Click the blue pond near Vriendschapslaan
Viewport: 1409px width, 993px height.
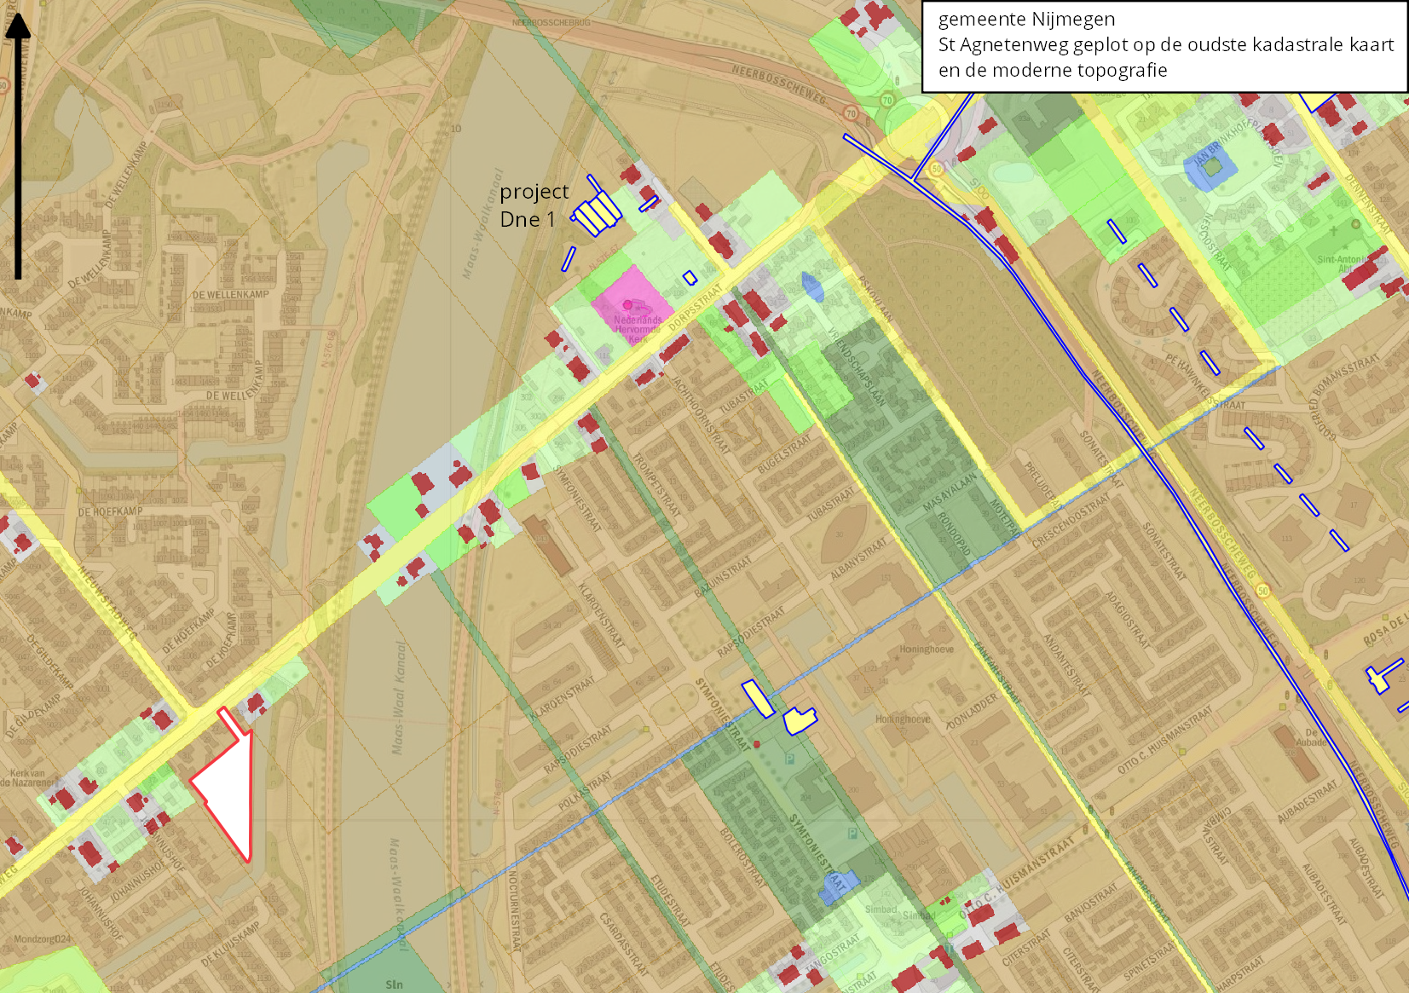[812, 287]
